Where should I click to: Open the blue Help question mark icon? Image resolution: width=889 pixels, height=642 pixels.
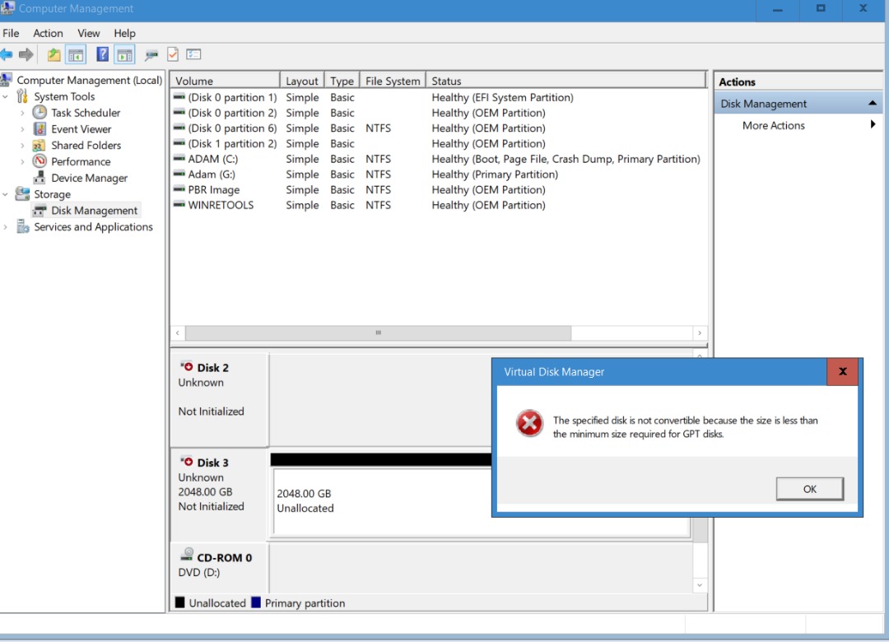click(103, 54)
